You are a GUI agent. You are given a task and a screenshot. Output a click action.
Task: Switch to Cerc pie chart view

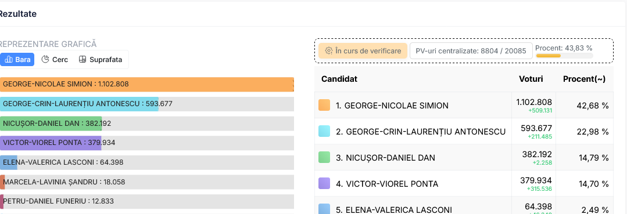point(55,60)
